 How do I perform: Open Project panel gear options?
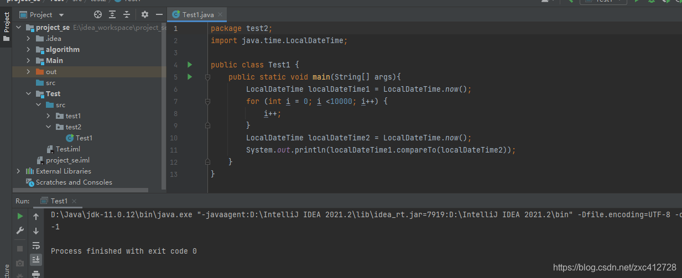145,14
